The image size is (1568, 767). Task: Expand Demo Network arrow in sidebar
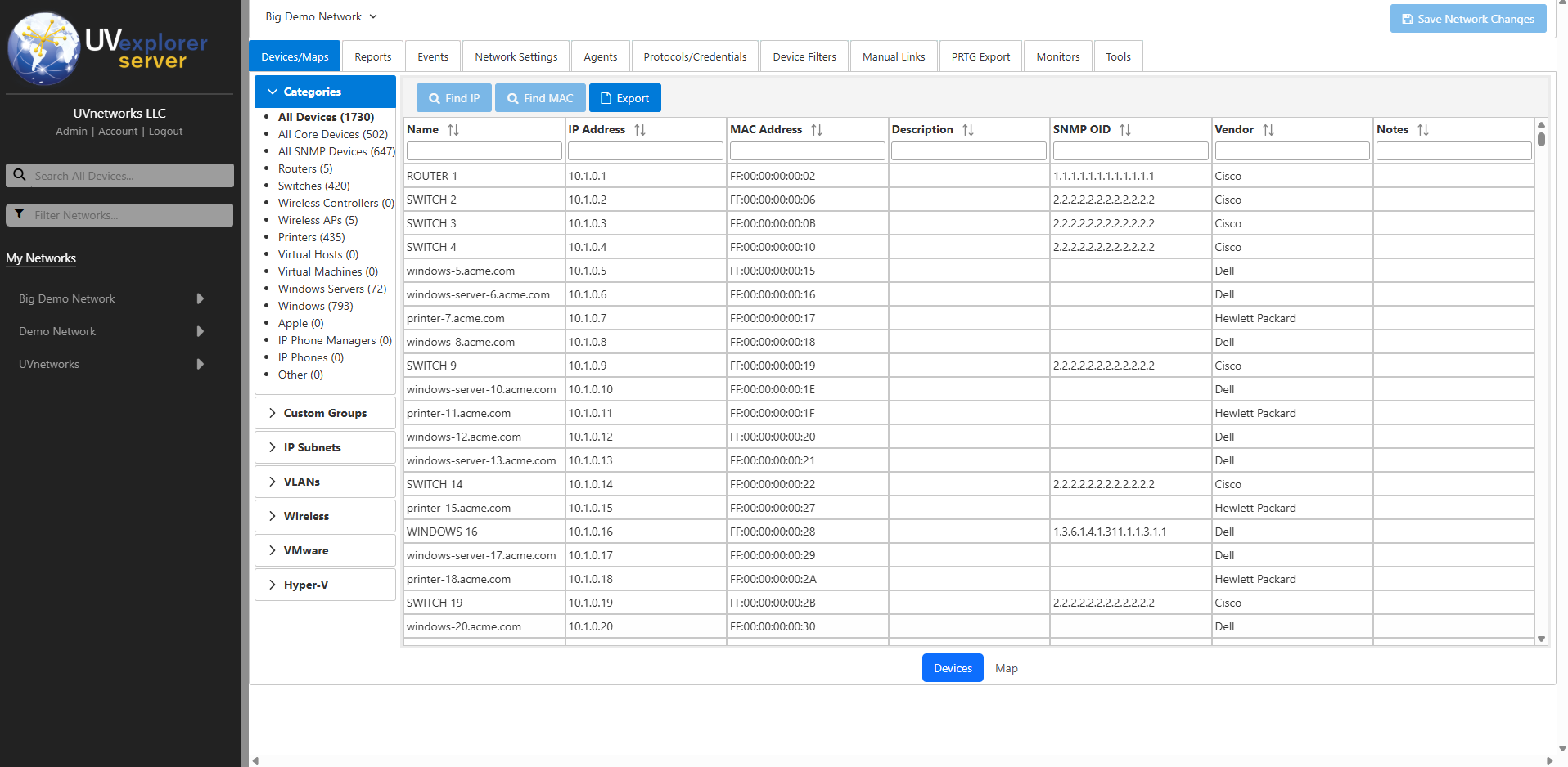(200, 331)
